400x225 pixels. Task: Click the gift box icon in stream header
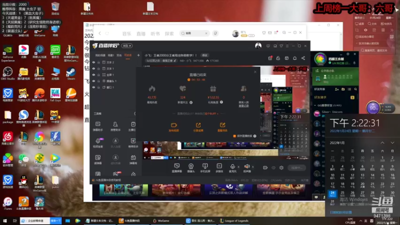270,58
